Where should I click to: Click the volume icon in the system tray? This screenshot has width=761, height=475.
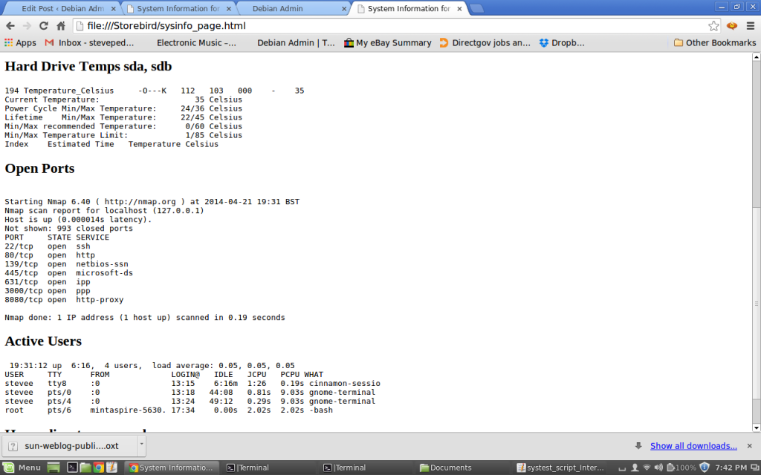pyautogui.click(x=660, y=468)
